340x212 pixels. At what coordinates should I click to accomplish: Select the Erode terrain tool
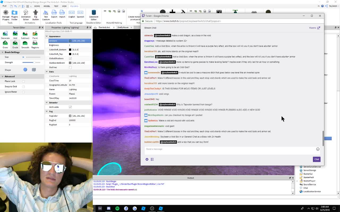click(15, 44)
